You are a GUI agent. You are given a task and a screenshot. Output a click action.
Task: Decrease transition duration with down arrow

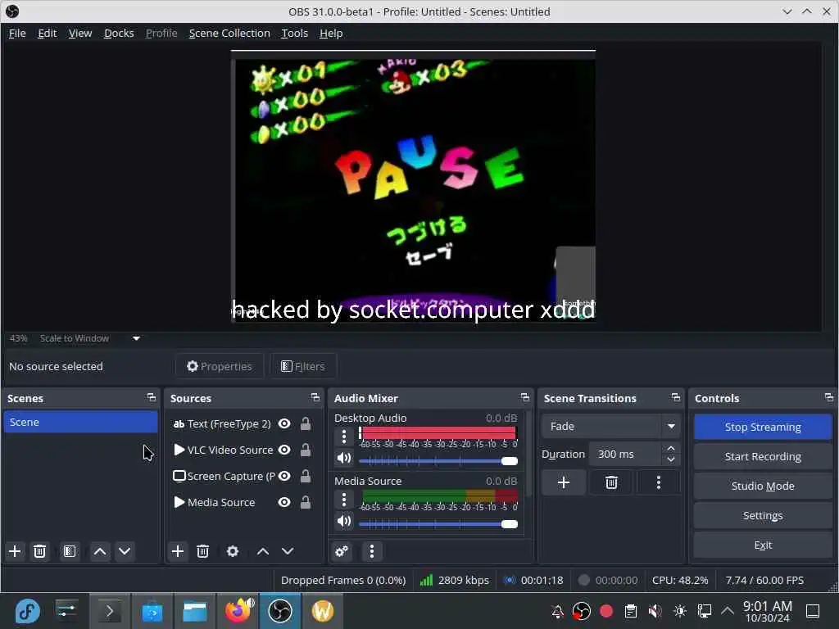tap(671, 460)
